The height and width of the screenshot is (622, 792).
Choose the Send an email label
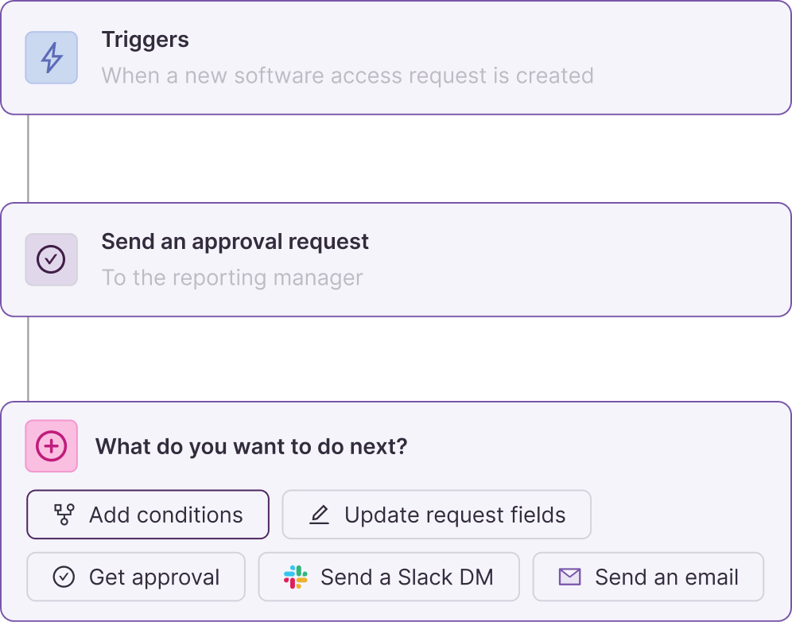(x=666, y=577)
